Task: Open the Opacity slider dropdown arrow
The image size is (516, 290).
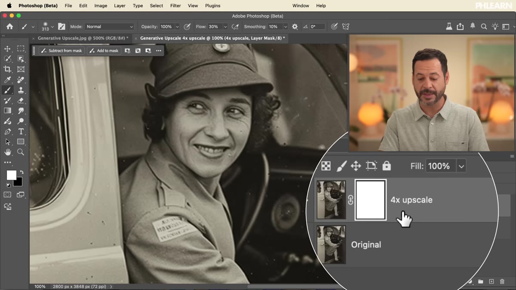Action: coord(177,27)
